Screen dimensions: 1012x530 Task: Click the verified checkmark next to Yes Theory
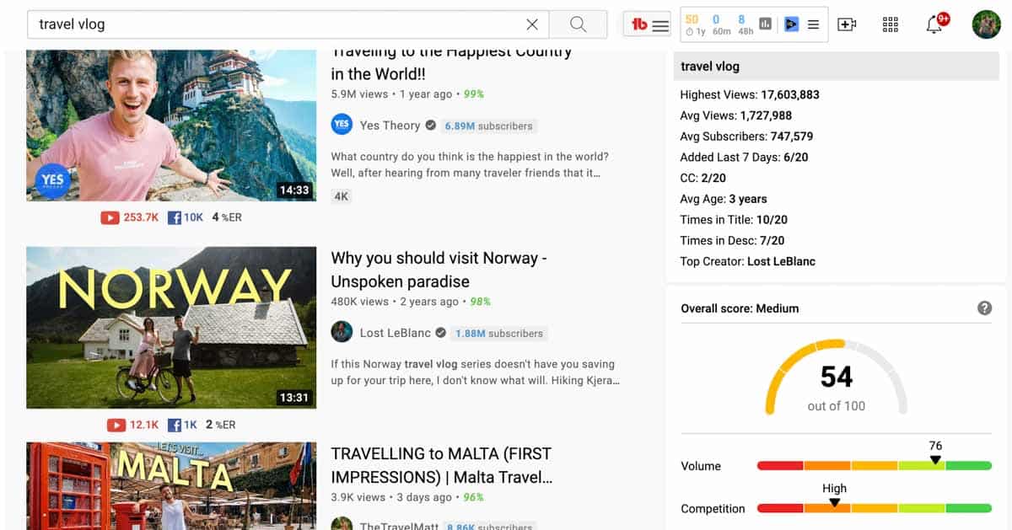tap(431, 126)
